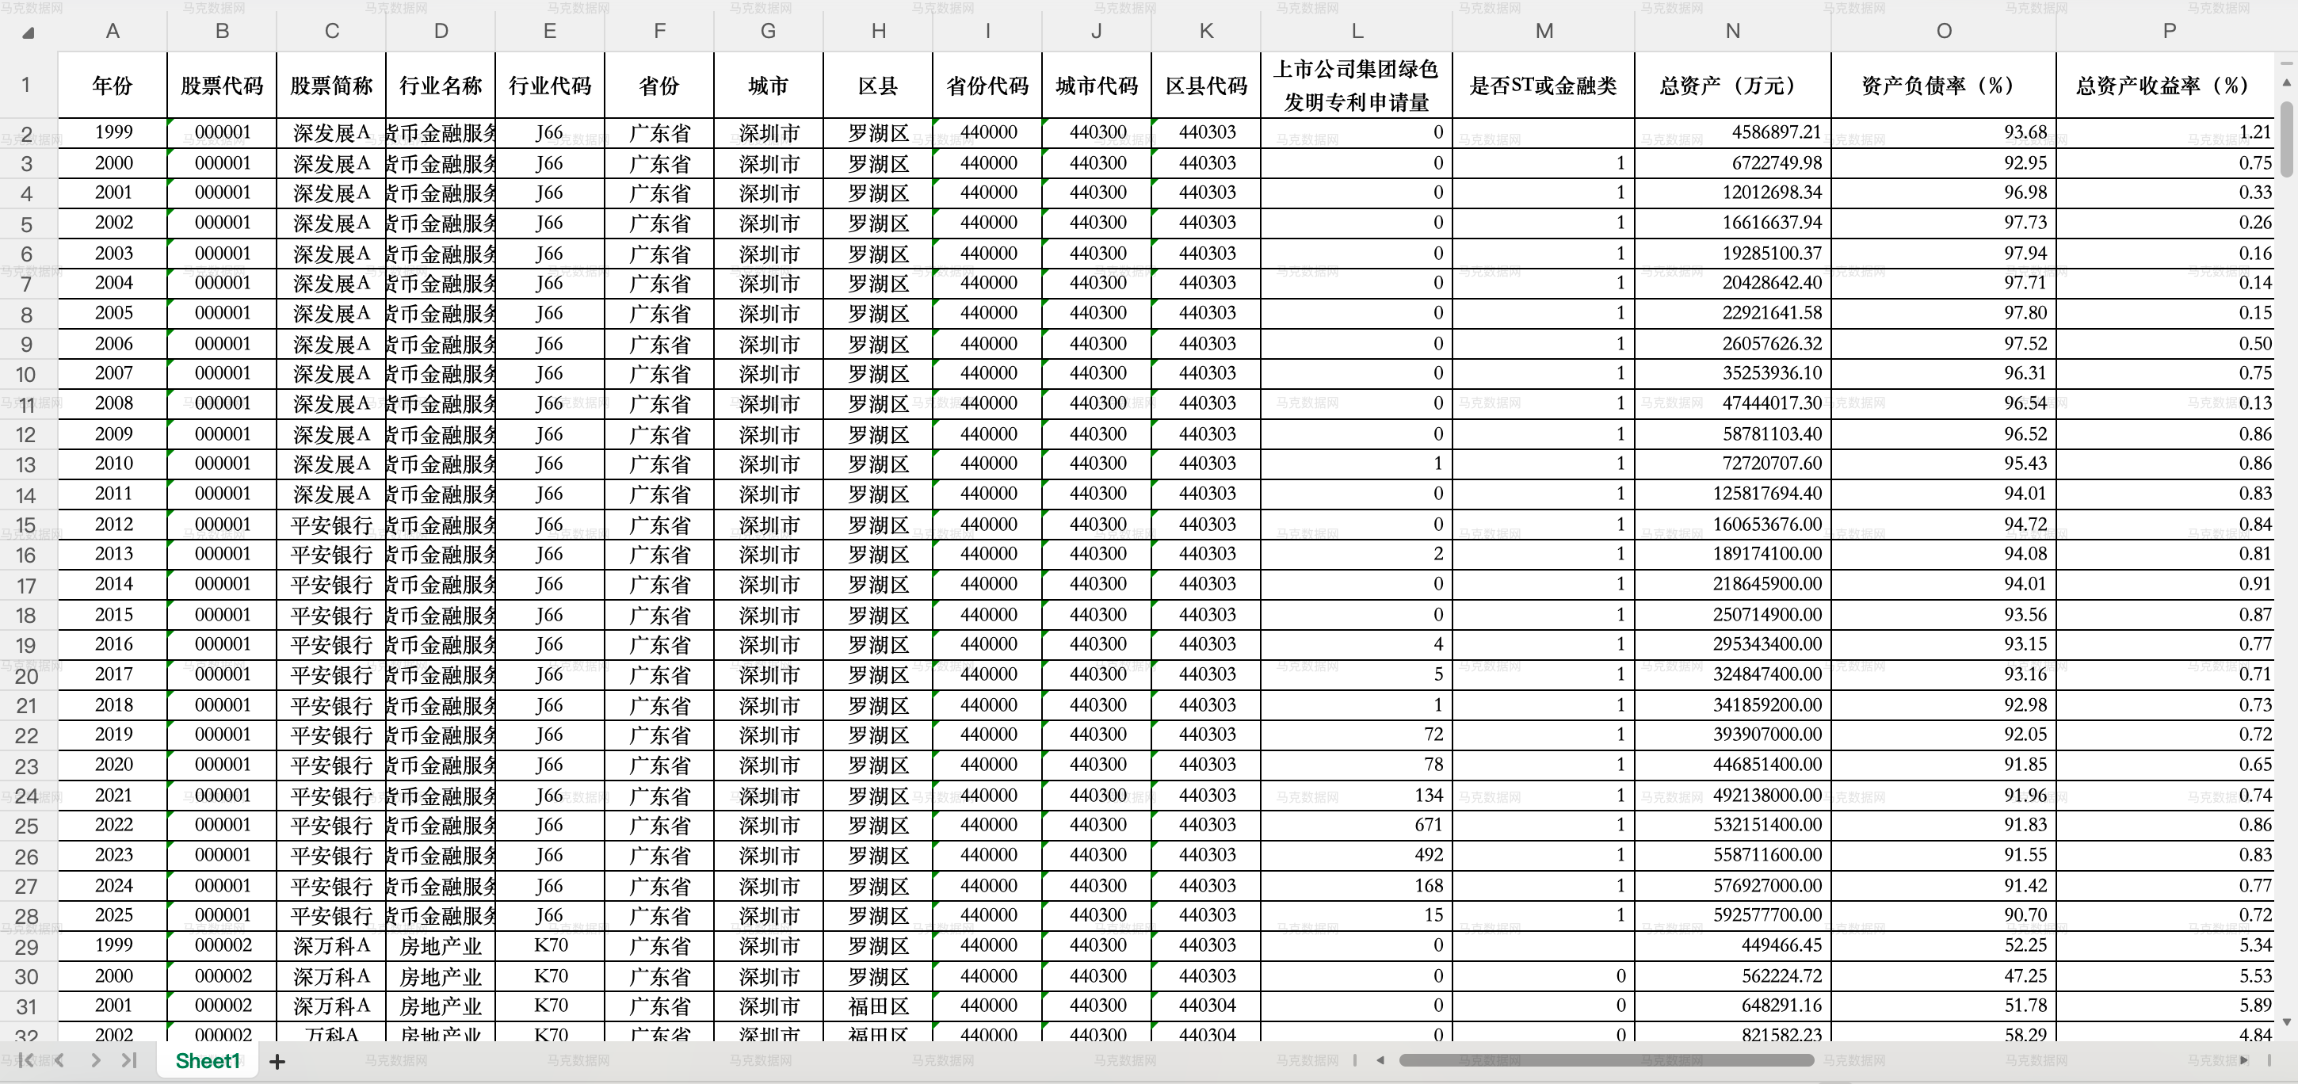2298x1084 pixels.
Task: Click horizontal scrollbar right arrow
Action: tap(2243, 1060)
